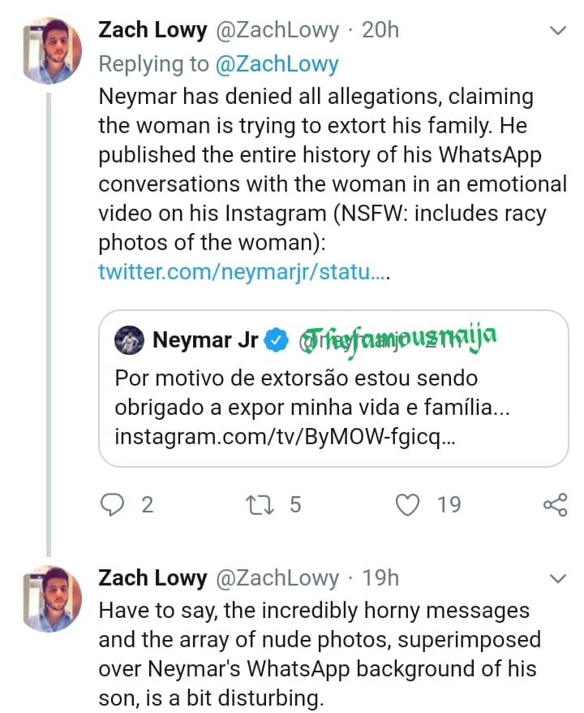Screen dimensions: 584x713
Task: Click the @ZachLowy mention after Replying to
Action: (276, 63)
